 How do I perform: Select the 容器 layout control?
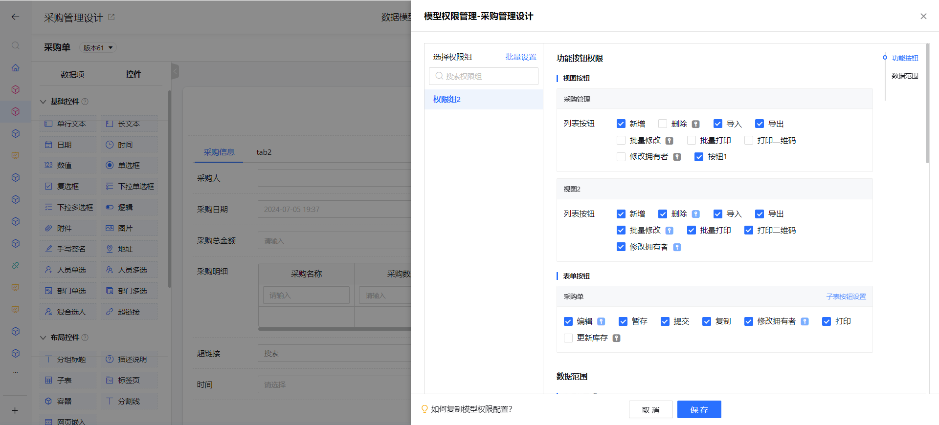68,401
